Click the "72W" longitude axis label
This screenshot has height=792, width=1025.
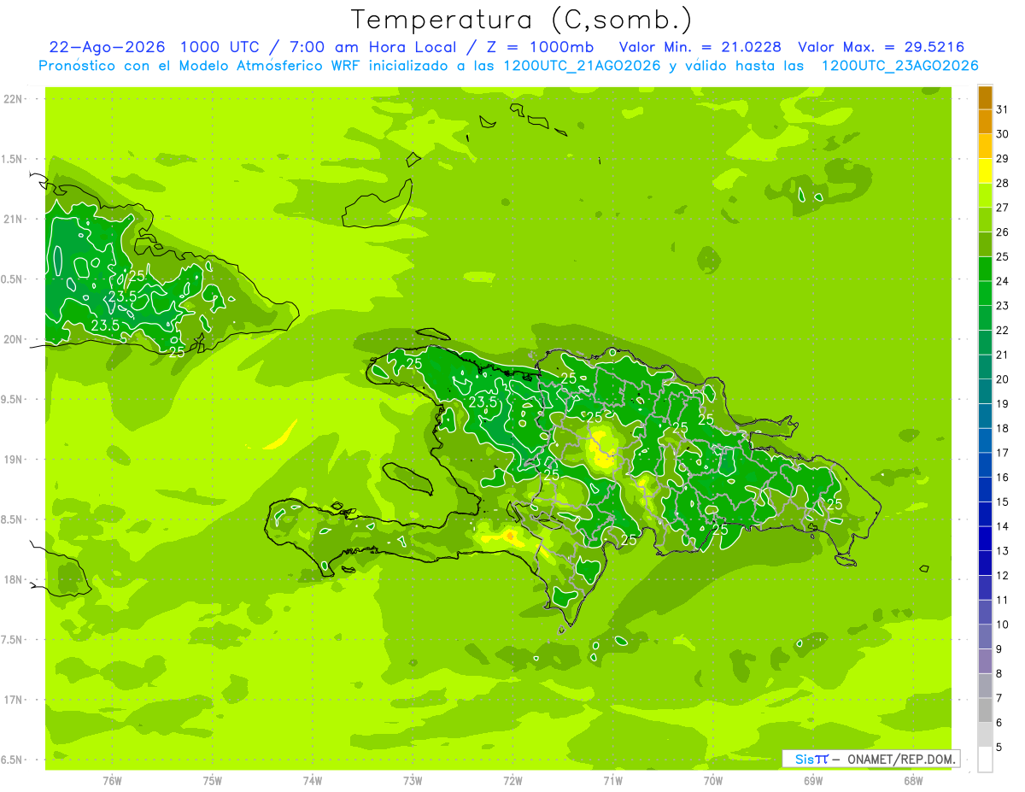[x=512, y=781]
